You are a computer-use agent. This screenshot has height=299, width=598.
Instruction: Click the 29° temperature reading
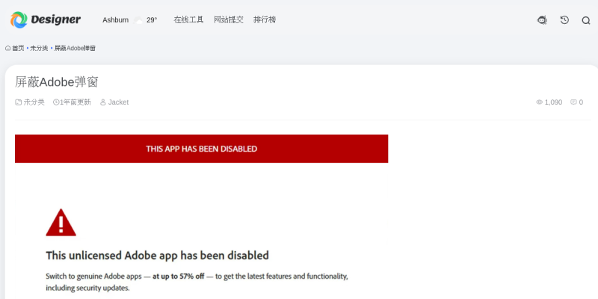click(152, 20)
